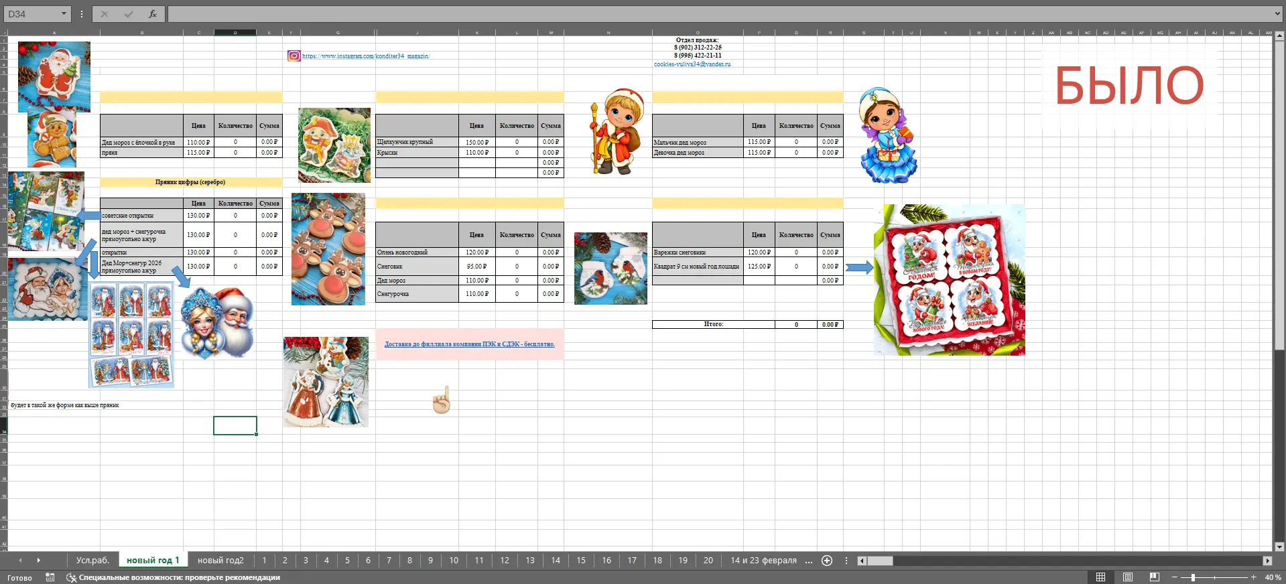The image size is (1286, 584).
Task: Select the Итого total sum cell
Action: [x=830, y=324]
